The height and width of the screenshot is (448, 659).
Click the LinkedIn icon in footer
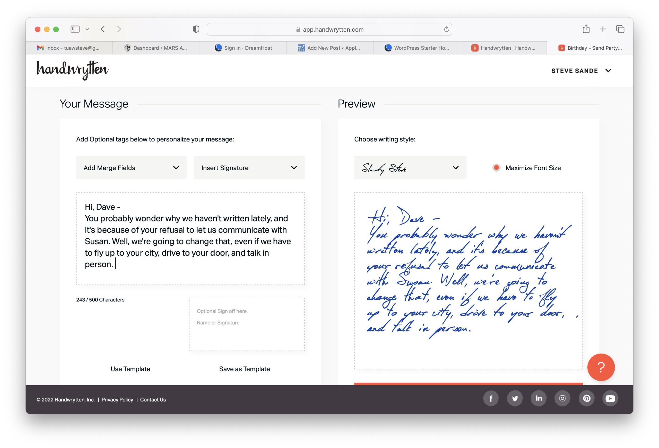pyautogui.click(x=539, y=398)
